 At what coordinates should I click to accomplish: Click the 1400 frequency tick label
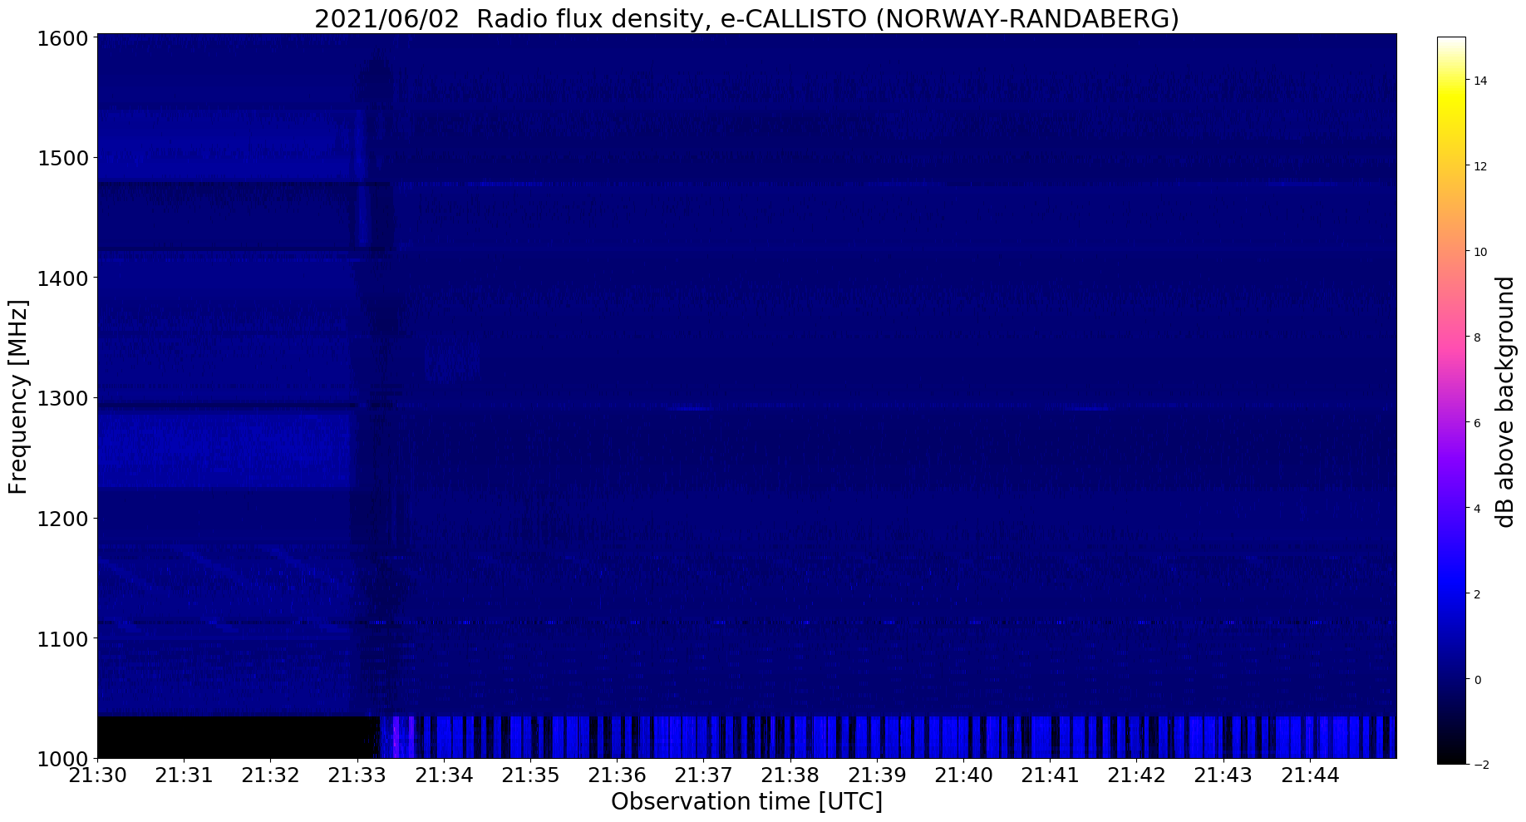coord(64,278)
